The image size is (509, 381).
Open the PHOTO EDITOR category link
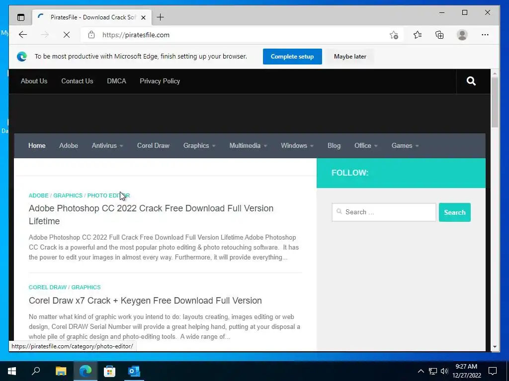point(108,195)
